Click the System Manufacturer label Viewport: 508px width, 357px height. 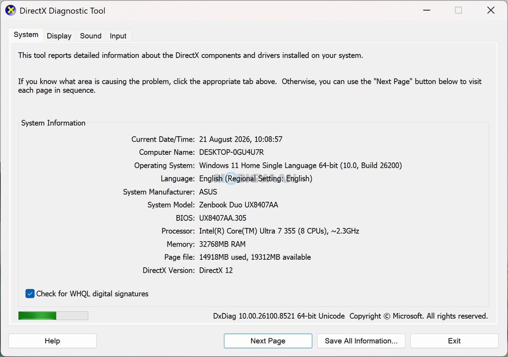(x=159, y=192)
